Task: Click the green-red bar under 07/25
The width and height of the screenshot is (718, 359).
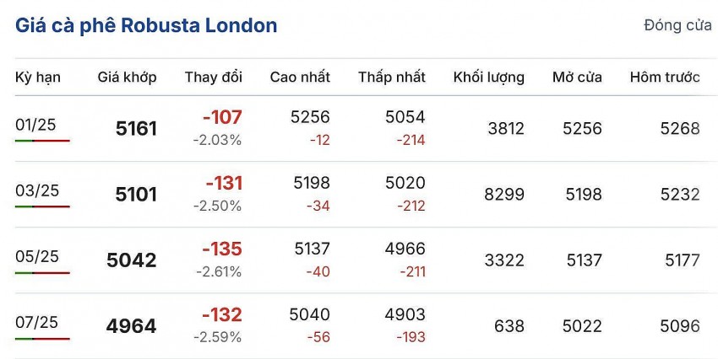Action: (42, 338)
